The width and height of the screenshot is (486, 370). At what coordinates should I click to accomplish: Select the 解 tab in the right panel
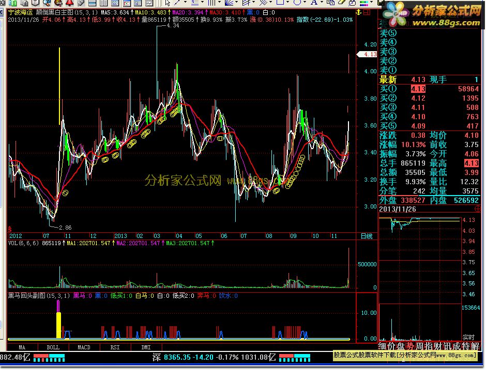475,346
